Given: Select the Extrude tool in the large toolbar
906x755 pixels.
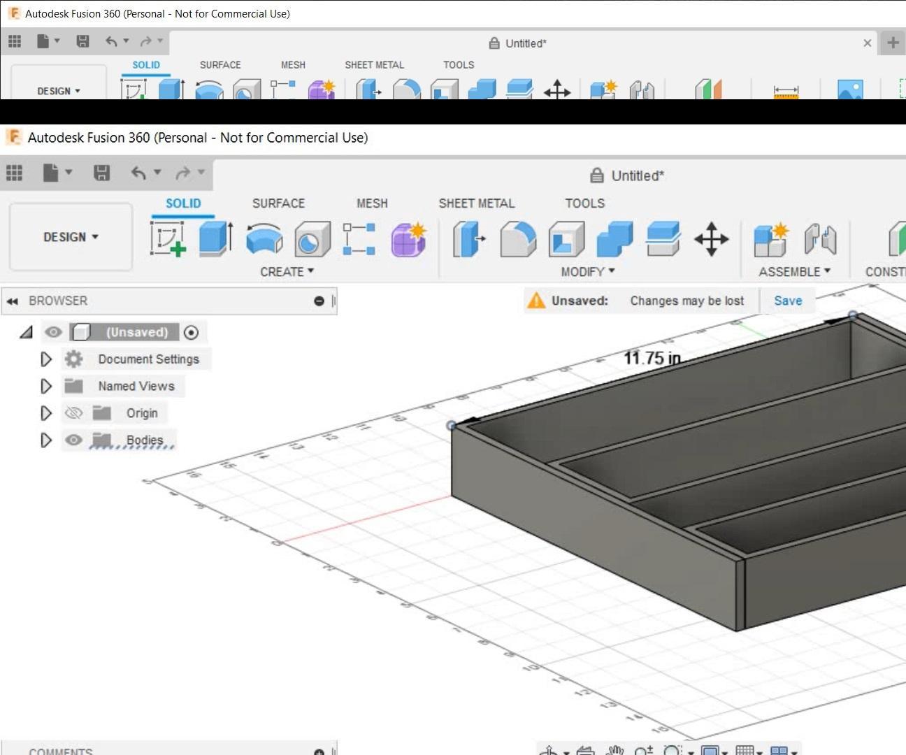Looking at the screenshot, I should [x=215, y=239].
